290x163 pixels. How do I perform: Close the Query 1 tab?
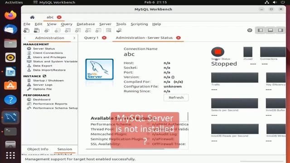click(104, 38)
